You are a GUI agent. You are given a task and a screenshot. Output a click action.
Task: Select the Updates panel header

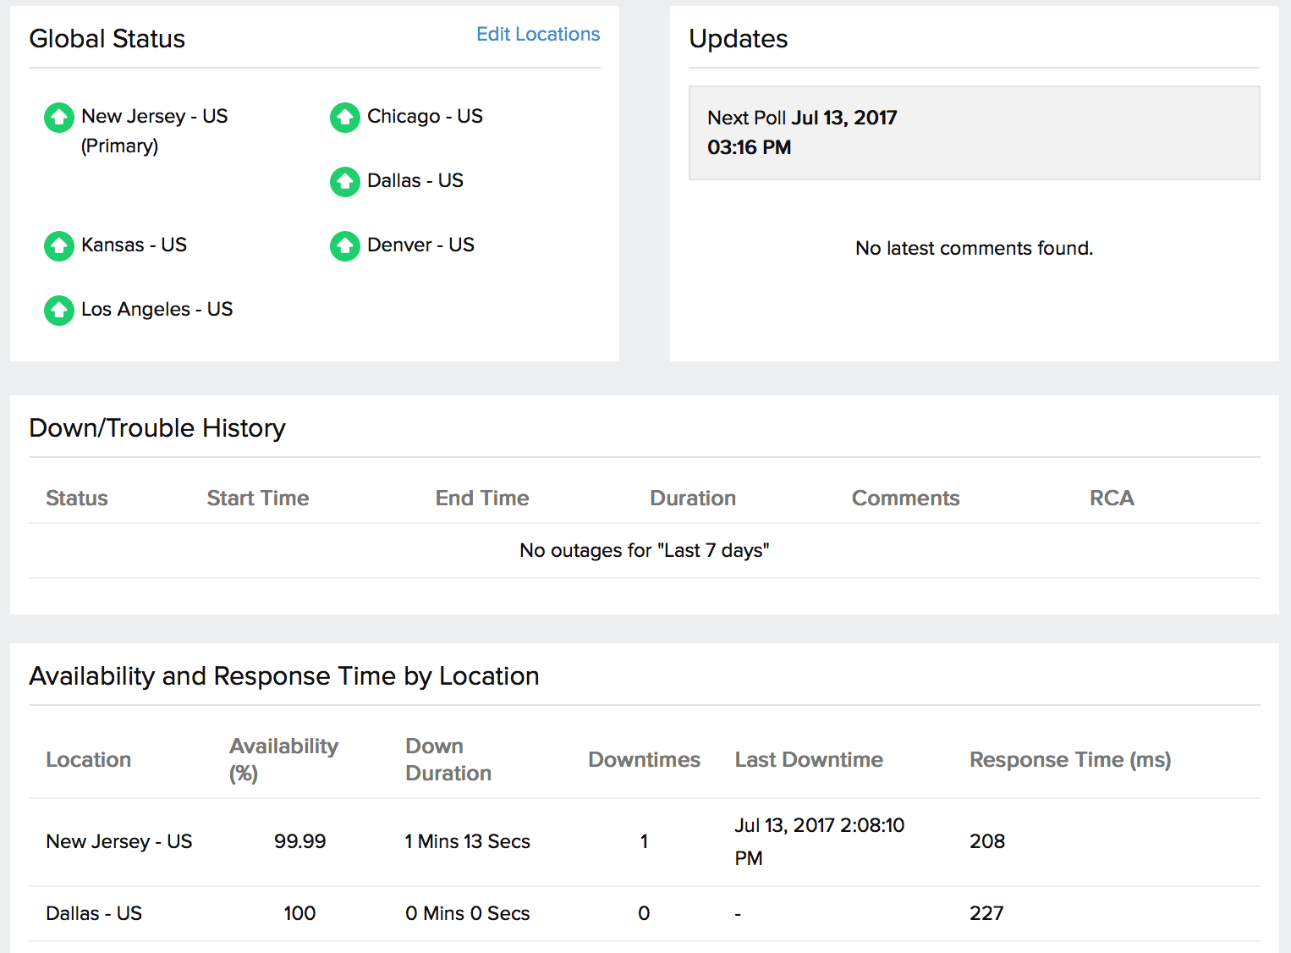pyautogui.click(x=738, y=39)
